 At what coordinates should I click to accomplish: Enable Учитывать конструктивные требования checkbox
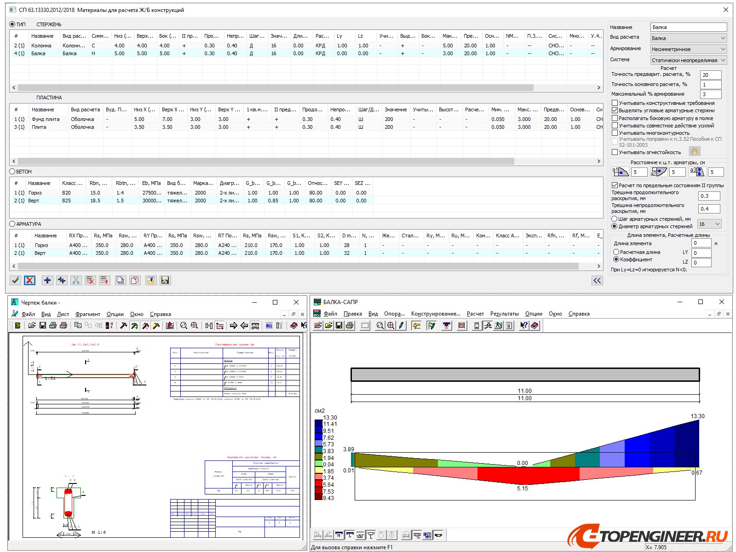click(x=615, y=103)
